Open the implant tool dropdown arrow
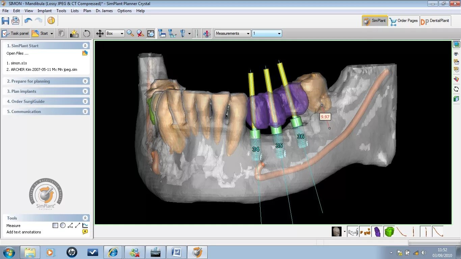The height and width of the screenshot is (259, 461). [189, 33]
